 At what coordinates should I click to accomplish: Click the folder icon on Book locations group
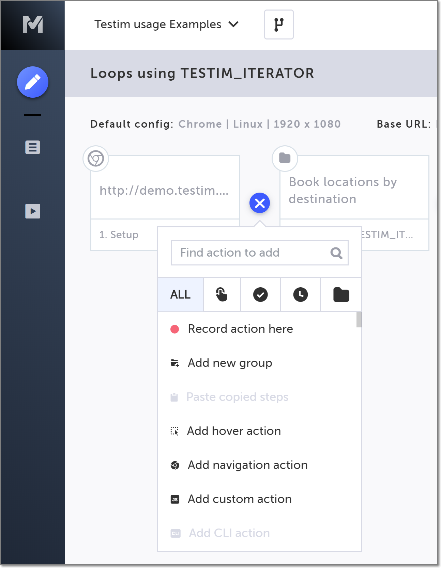click(285, 158)
